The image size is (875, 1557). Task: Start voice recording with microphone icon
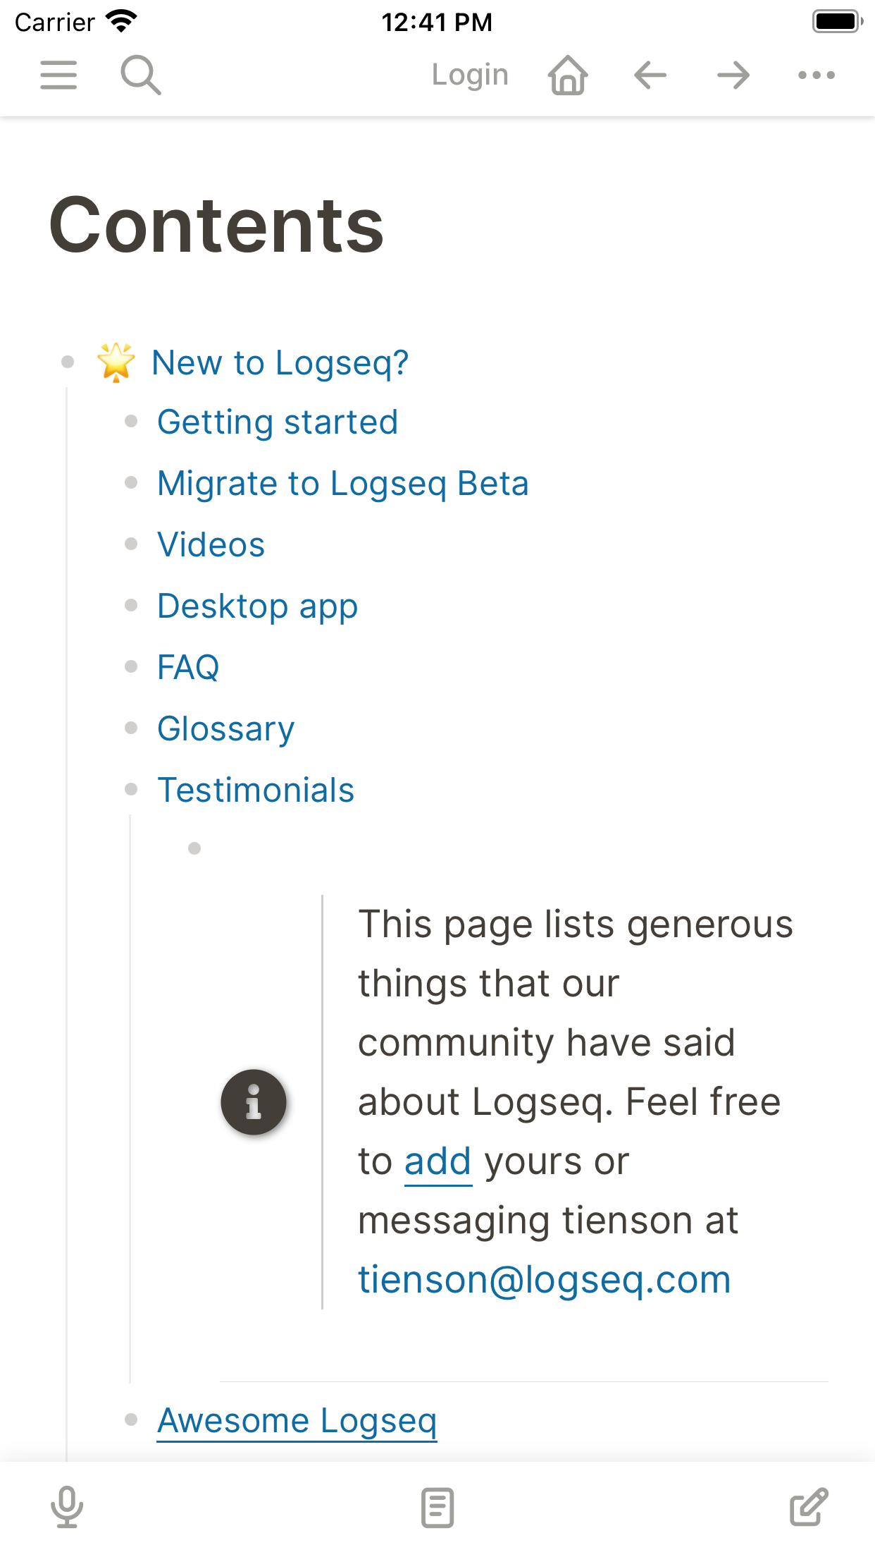(x=67, y=1508)
